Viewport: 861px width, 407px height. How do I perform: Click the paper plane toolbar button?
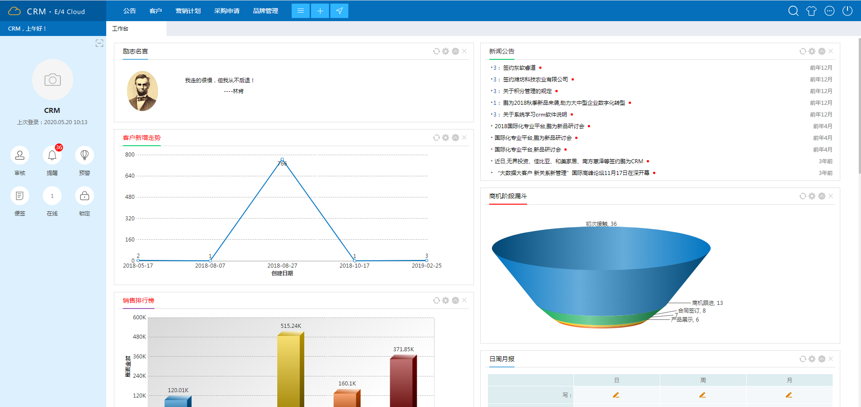point(339,11)
